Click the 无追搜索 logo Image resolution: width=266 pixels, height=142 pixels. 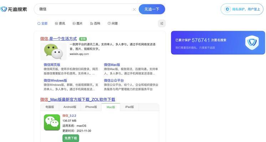coord(14,9)
